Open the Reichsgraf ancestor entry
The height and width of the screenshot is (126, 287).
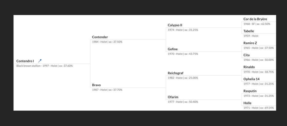pyautogui.click(x=175, y=73)
